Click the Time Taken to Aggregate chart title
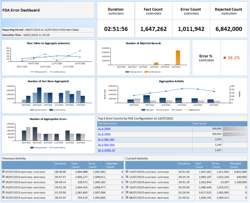Image resolution: width=250 pixels, height=203 pixels. [48, 43]
